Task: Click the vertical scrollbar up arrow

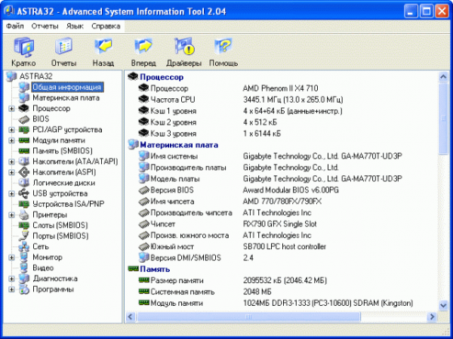Action: (443, 77)
